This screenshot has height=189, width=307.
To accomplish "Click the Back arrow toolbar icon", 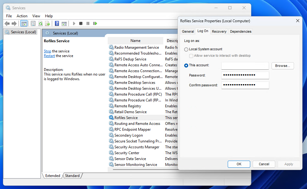I will [7, 24].
